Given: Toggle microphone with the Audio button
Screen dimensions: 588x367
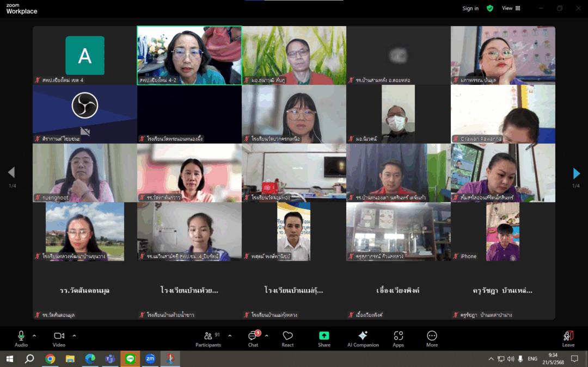Looking at the screenshot, I should click(21, 338).
